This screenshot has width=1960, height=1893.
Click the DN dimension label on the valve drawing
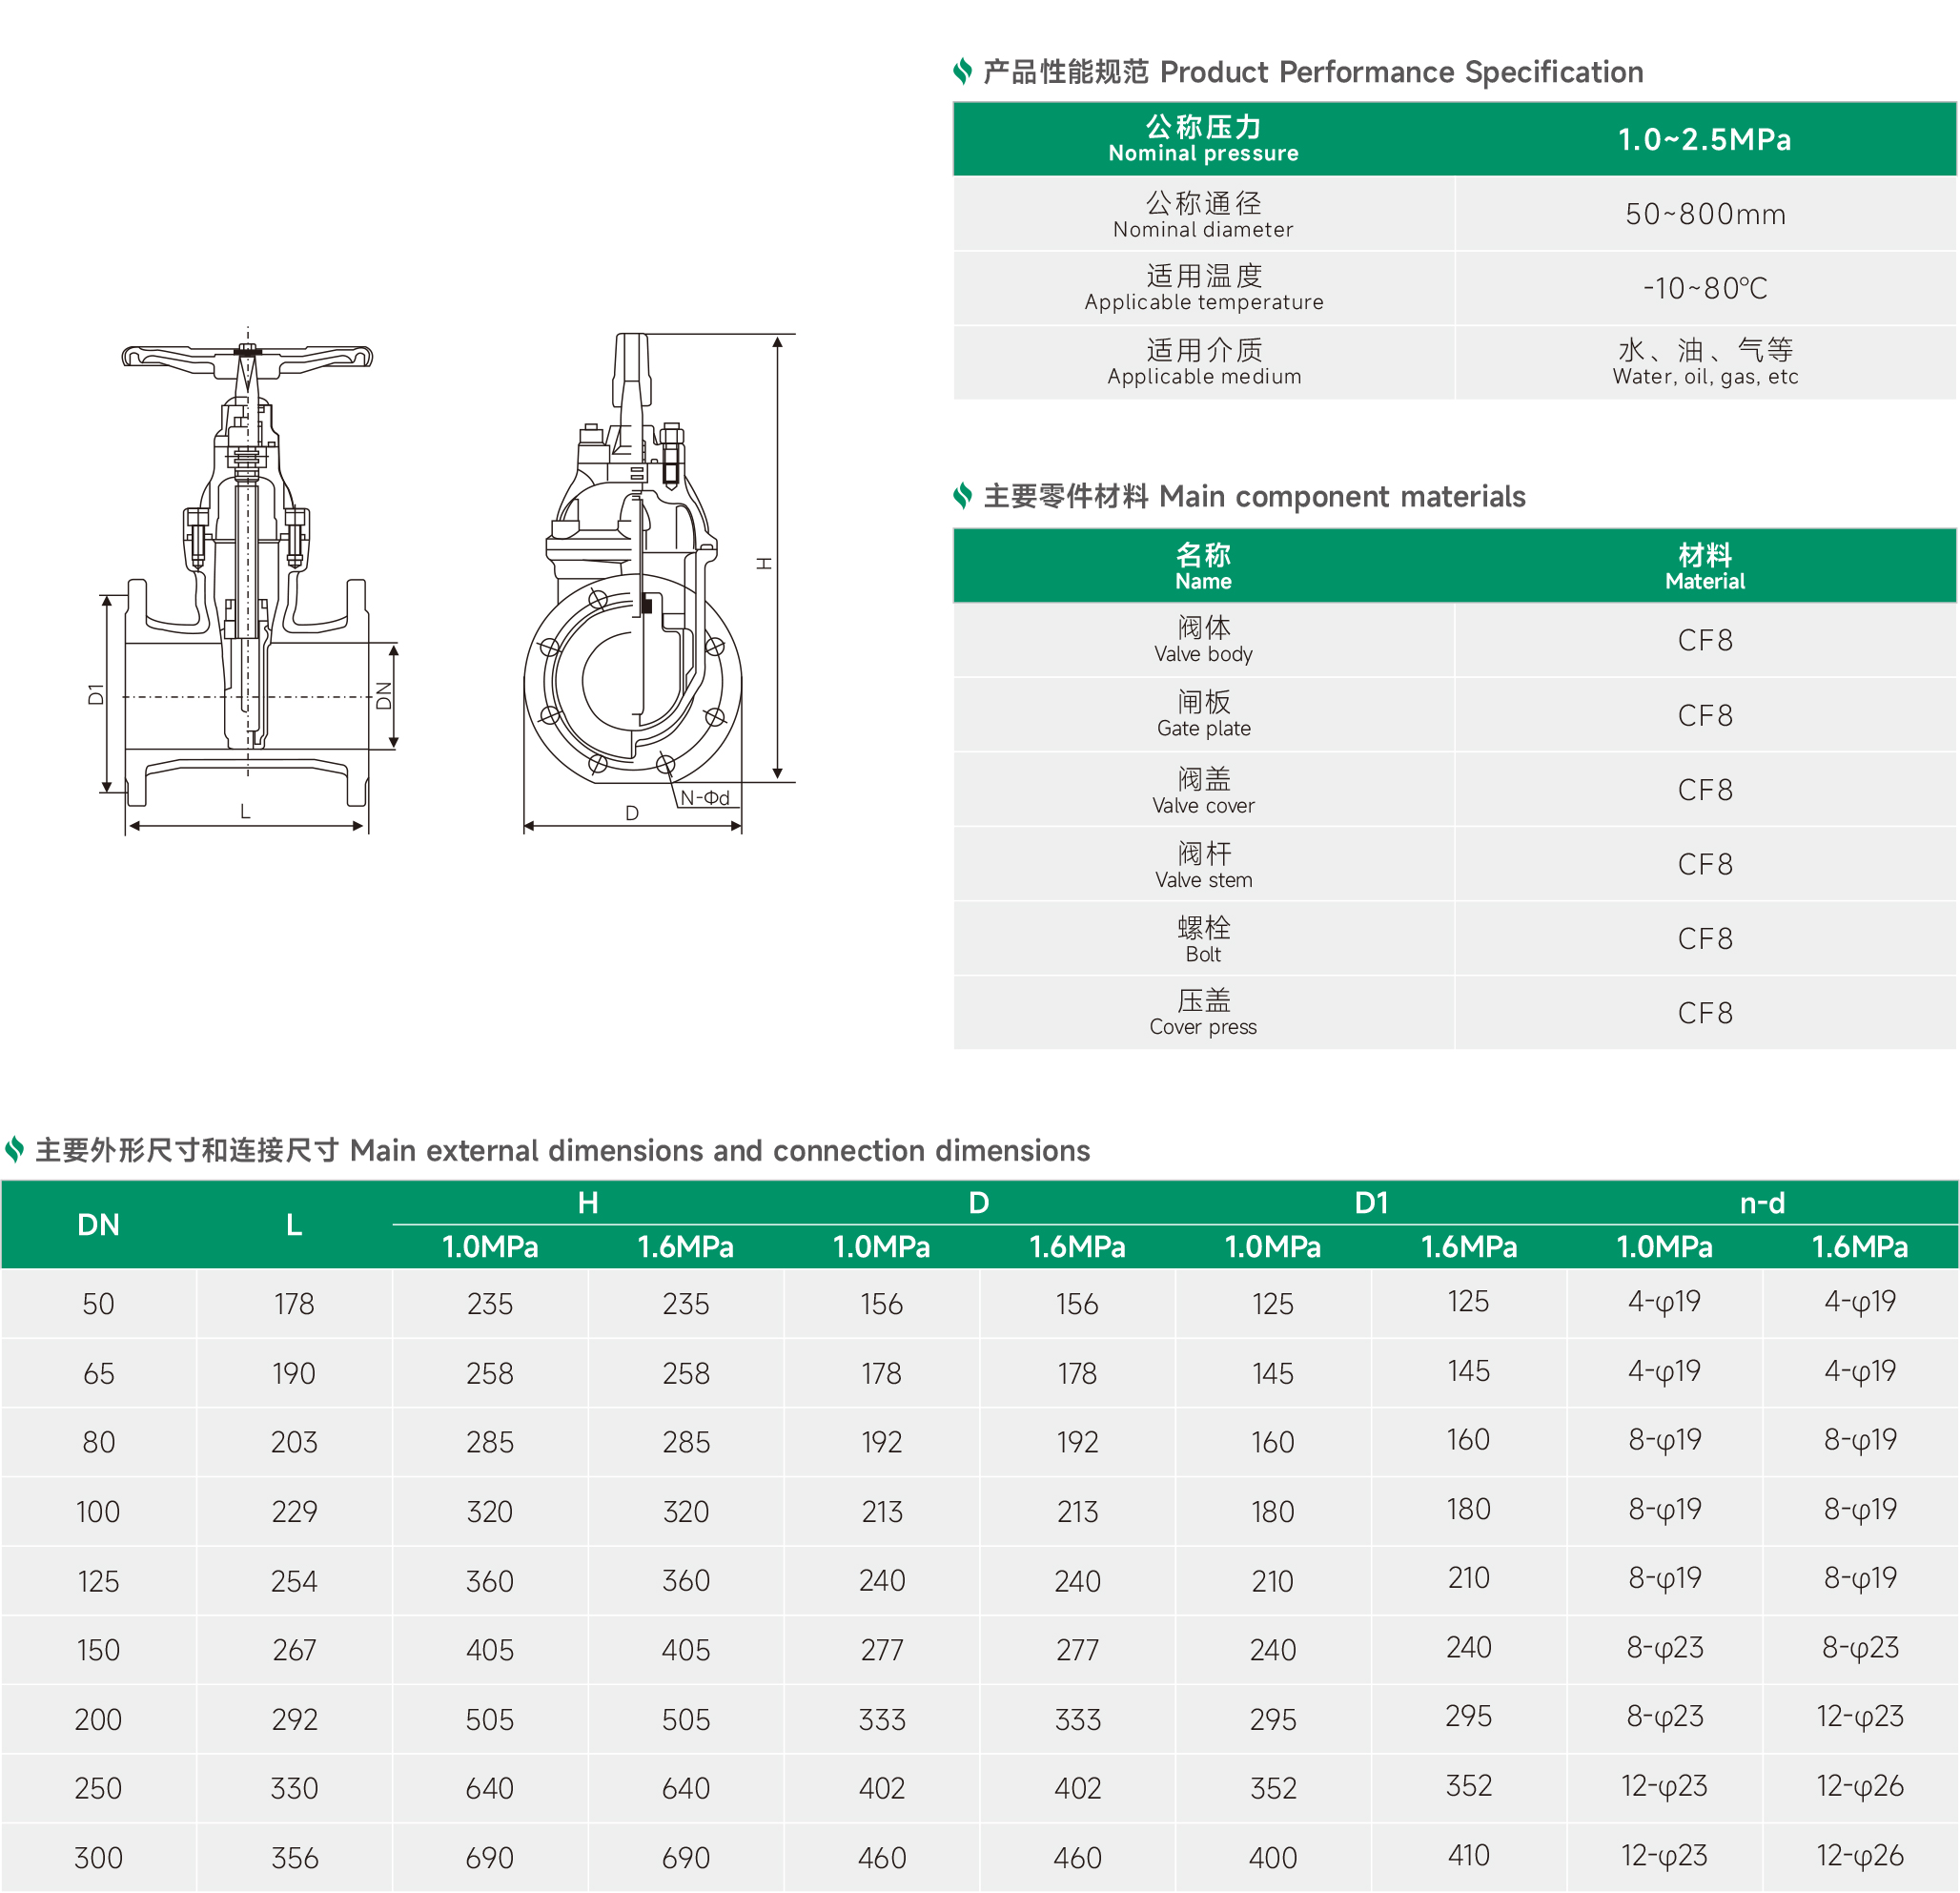click(384, 694)
